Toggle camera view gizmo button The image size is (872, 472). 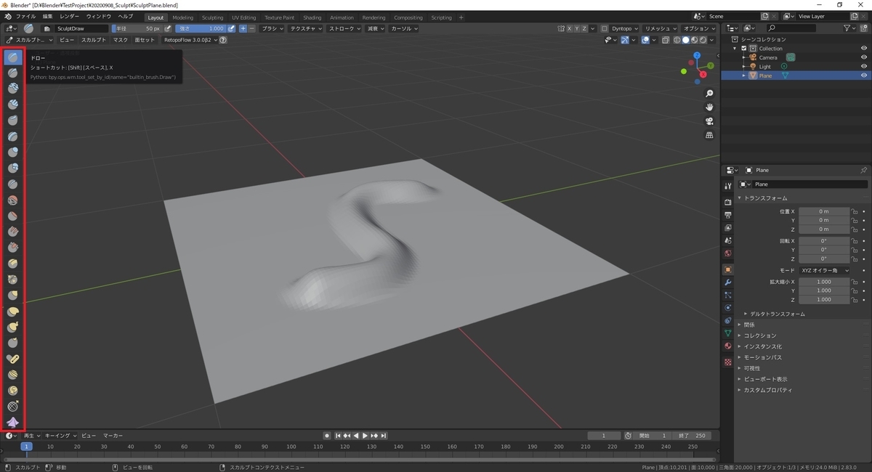709,121
